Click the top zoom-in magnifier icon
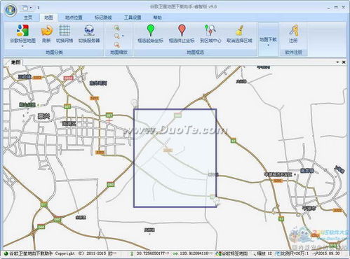 click(x=117, y=28)
